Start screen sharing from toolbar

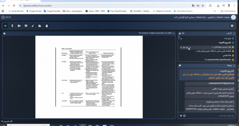[x=26, y=26]
